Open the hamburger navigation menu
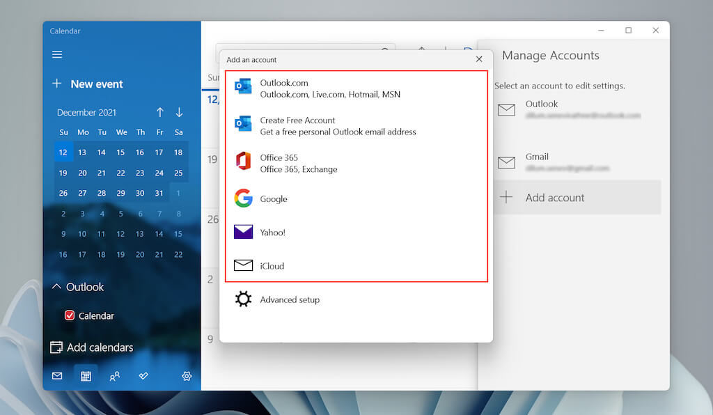The width and height of the screenshot is (713, 415). coord(57,54)
